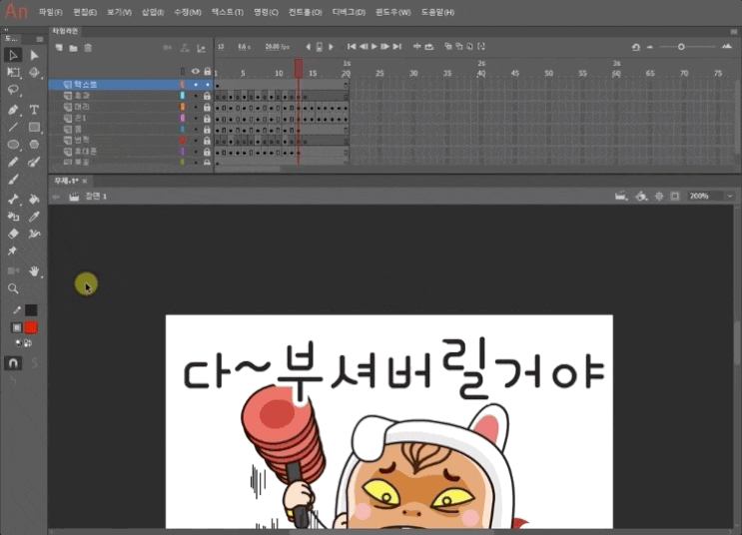Select the 텍스트 layer row

pyautogui.click(x=131, y=85)
